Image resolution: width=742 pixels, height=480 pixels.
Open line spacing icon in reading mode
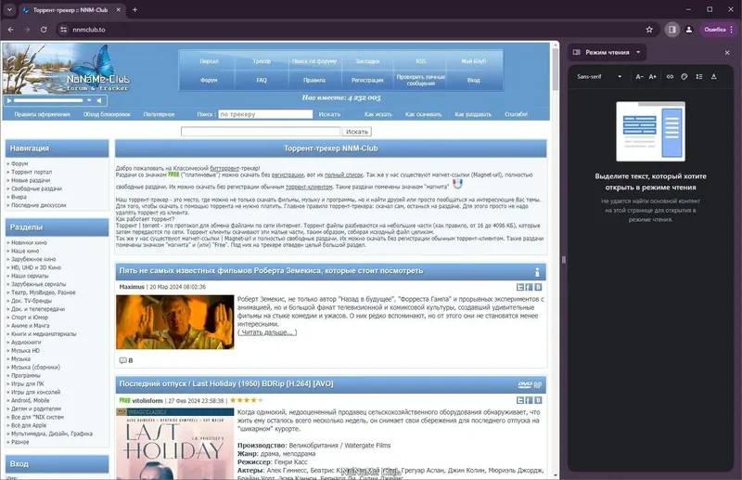[x=699, y=77]
